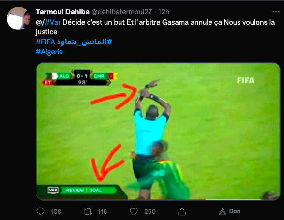Click the Termoul Dehiba display name

pyautogui.click(x=62, y=12)
